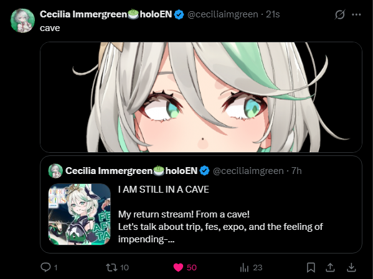Toggle bookmark on this post

(x=311, y=267)
